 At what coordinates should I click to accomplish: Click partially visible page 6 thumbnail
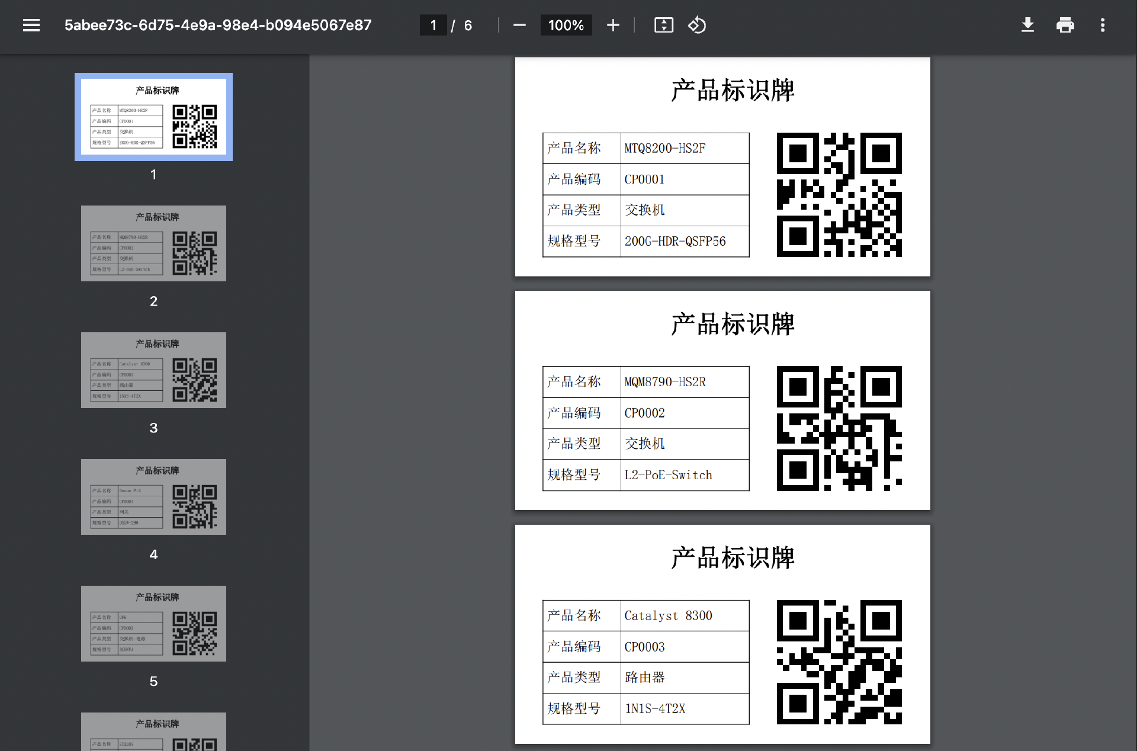tap(153, 733)
